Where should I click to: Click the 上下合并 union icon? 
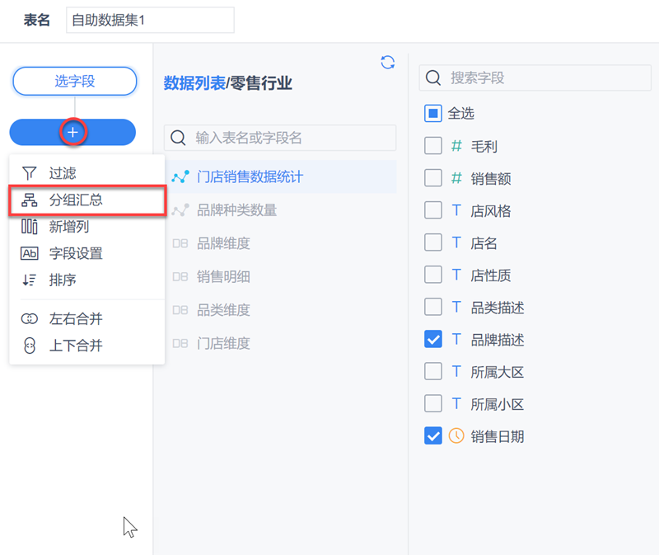[x=30, y=346]
